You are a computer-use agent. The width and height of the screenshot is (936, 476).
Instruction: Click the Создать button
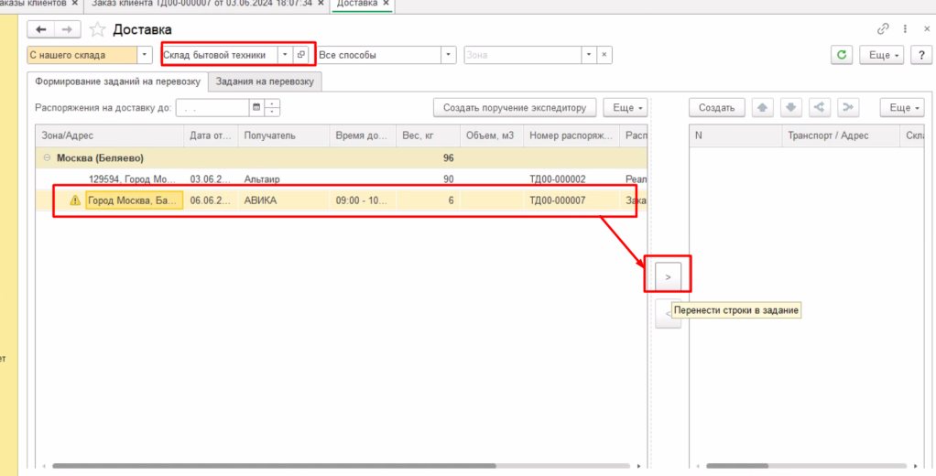tap(716, 108)
